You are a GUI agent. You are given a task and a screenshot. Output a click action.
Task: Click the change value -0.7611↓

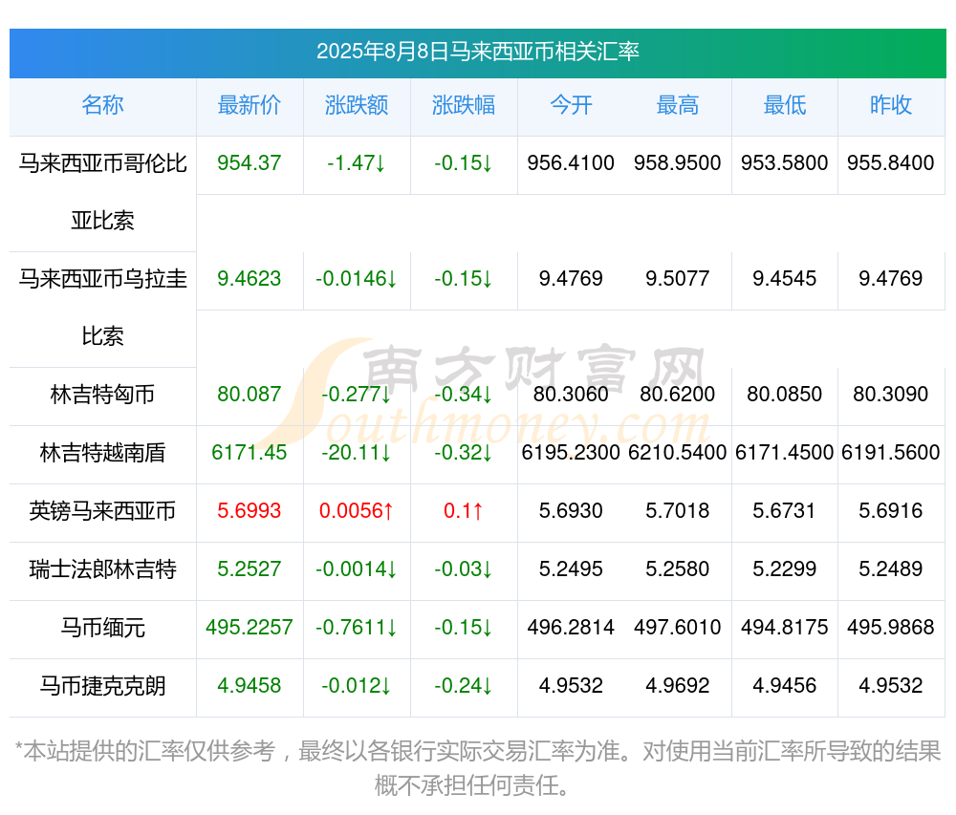tap(357, 628)
